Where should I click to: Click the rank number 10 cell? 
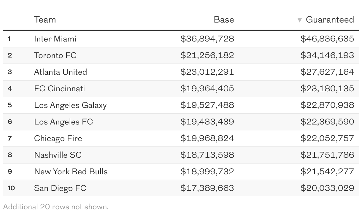(x=11, y=188)
